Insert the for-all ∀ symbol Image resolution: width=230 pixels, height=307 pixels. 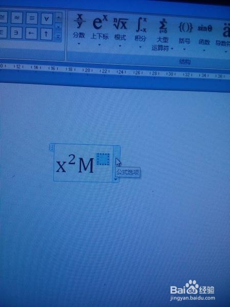click(x=47, y=19)
